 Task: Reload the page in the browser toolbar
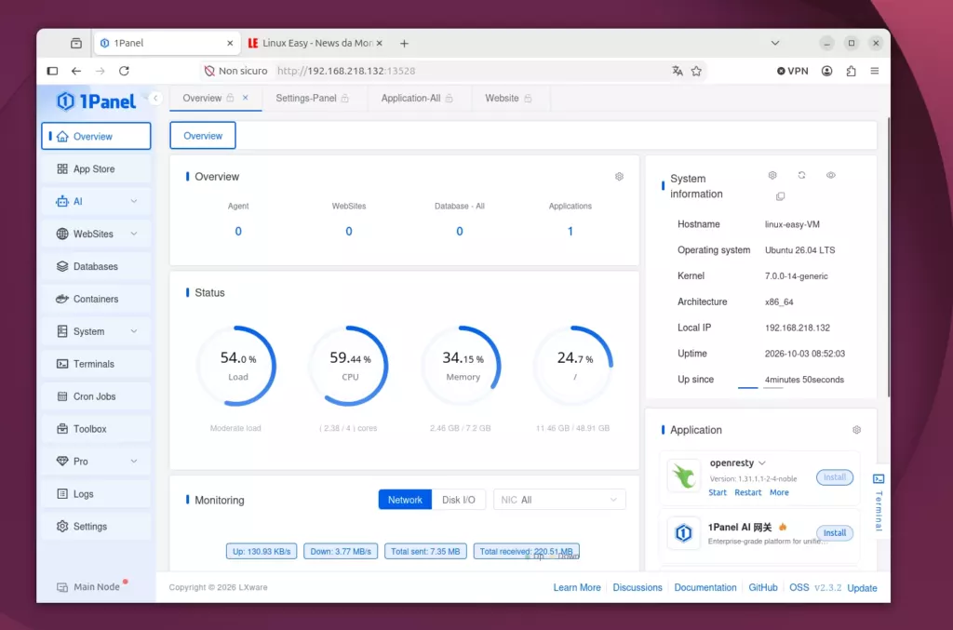124,71
